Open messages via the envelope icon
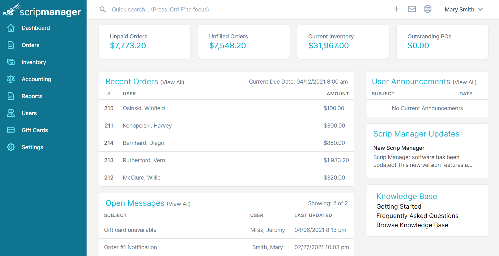This screenshot has height=256, width=499. 412,9
